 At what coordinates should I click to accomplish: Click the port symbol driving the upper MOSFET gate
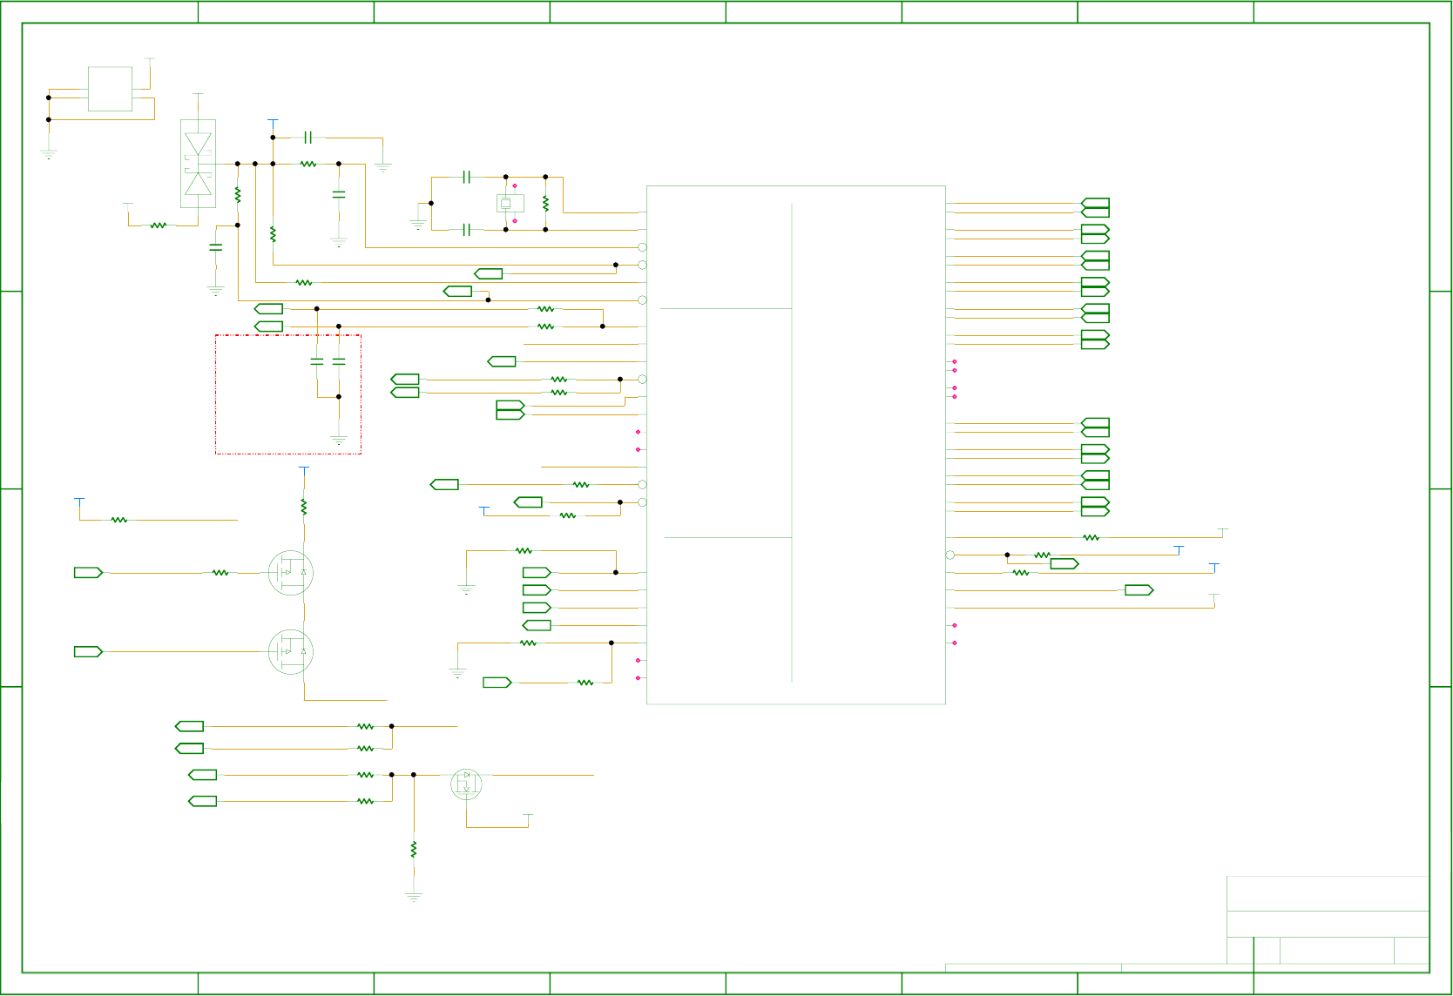coord(89,573)
